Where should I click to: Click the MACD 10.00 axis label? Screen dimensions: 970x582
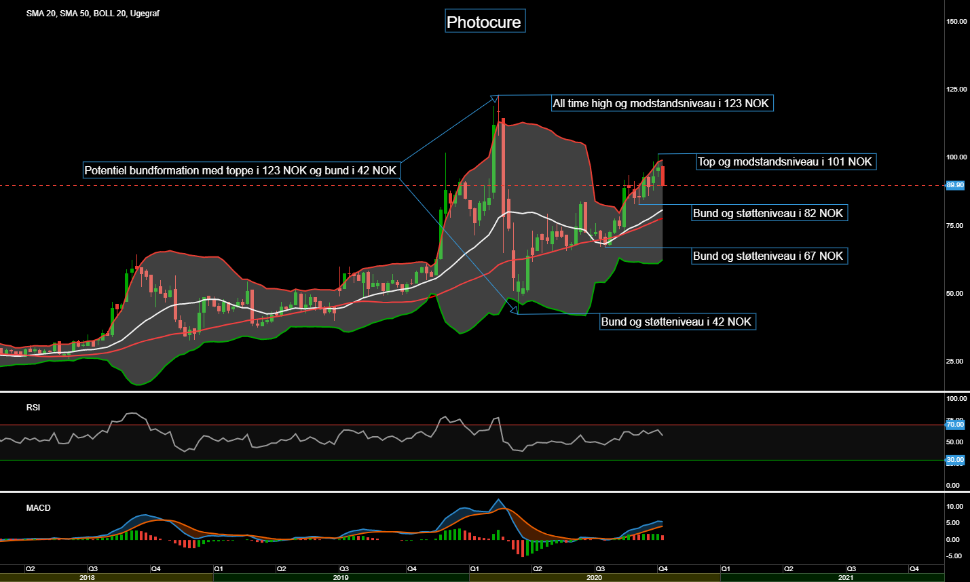[x=954, y=507]
